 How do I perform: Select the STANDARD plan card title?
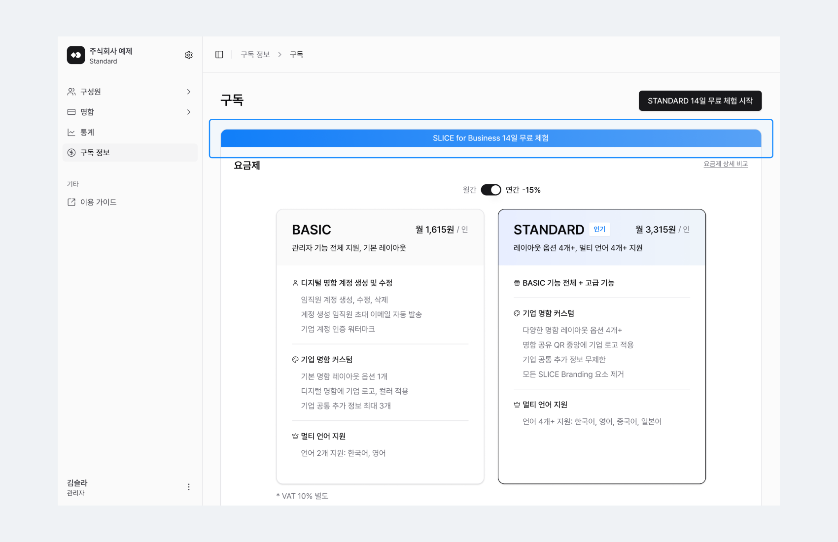(549, 230)
